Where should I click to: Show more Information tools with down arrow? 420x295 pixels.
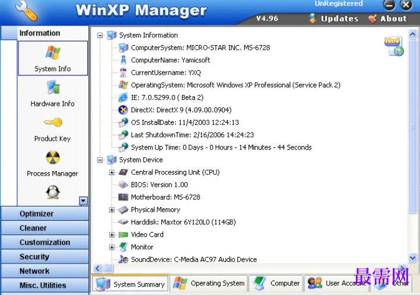(x=83, y=201)
